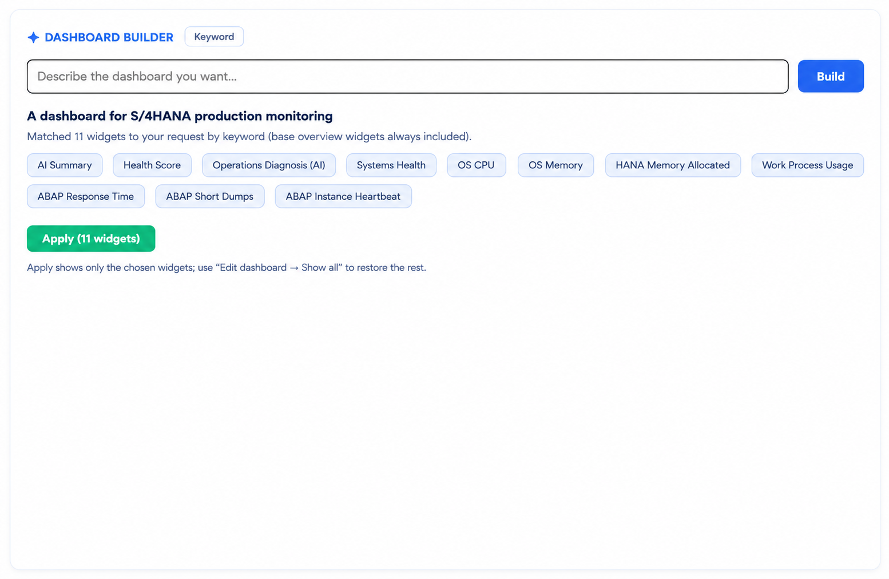This screenshot has width=889, height=579.
Task: Select the ABAP Instance Heartbeat chip
Action: point(343,196)
